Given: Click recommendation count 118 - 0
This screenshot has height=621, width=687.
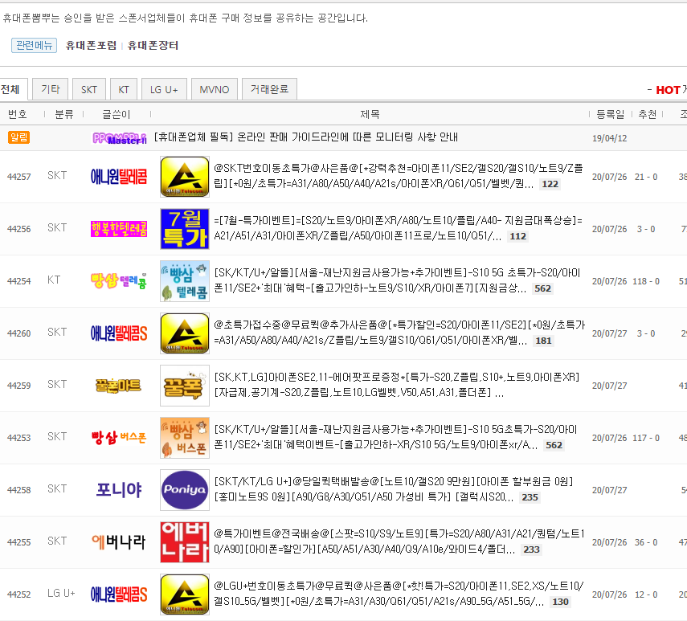Looking at the screenshot, I should coord(646,281).
